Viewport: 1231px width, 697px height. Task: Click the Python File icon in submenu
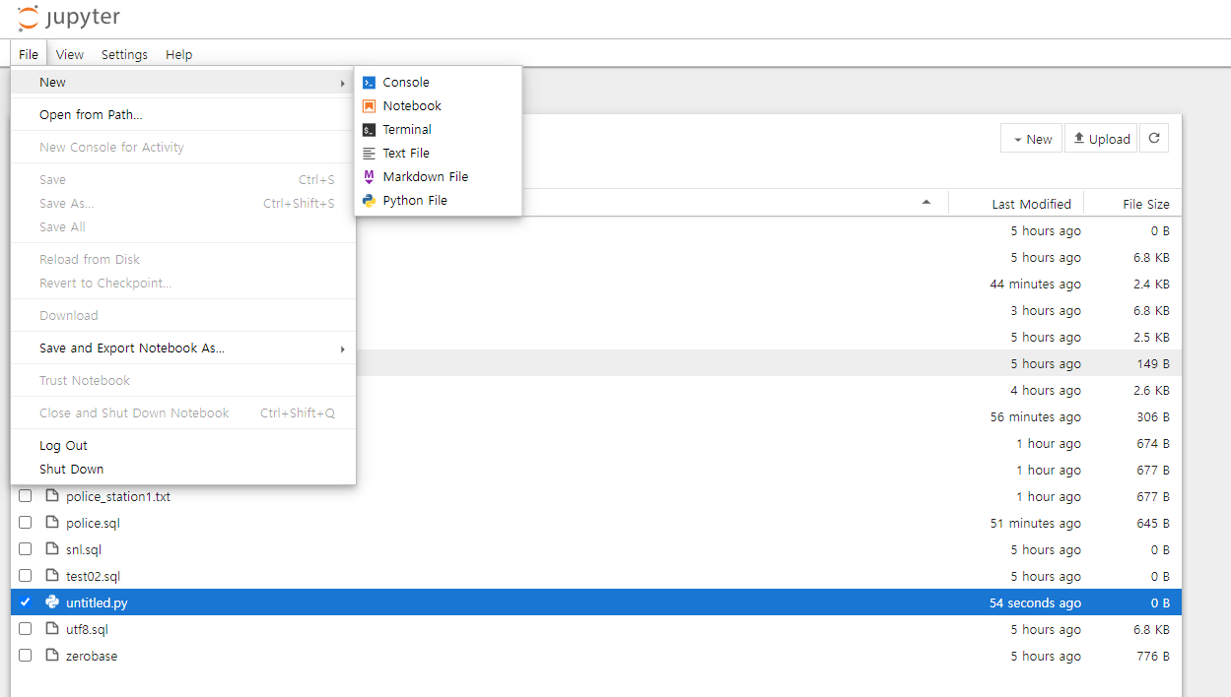pyautogui.click(x=370, y=201)
